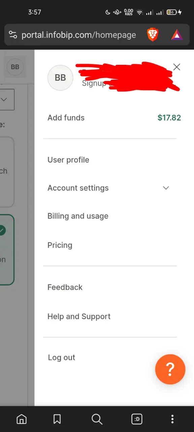Tap the $17.82 balance amount
The height and width of the screenshot is (432, 194).
[x=169, y=118]
